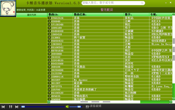The width and height of the screenshot is (175, 110).
Task: Click the previous track button
Action: pos(3,107)
